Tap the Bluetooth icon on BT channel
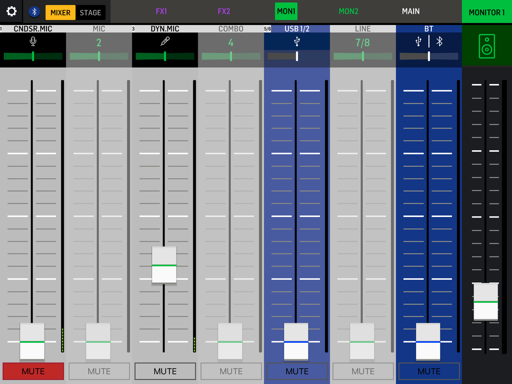This screenshot has width=512, height=384. click(440, 41)
